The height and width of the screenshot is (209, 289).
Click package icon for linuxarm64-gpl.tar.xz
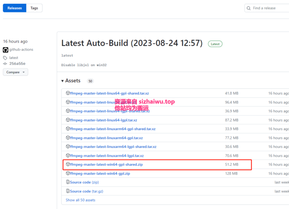(68, 138)
